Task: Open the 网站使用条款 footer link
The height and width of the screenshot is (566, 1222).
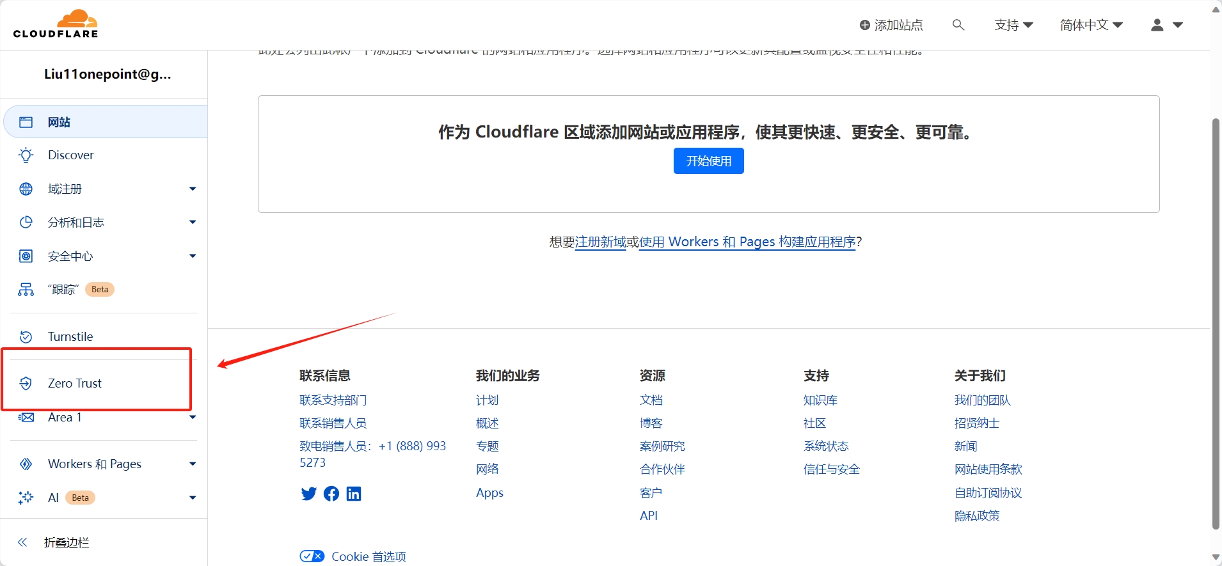Action: coord(988,469)
